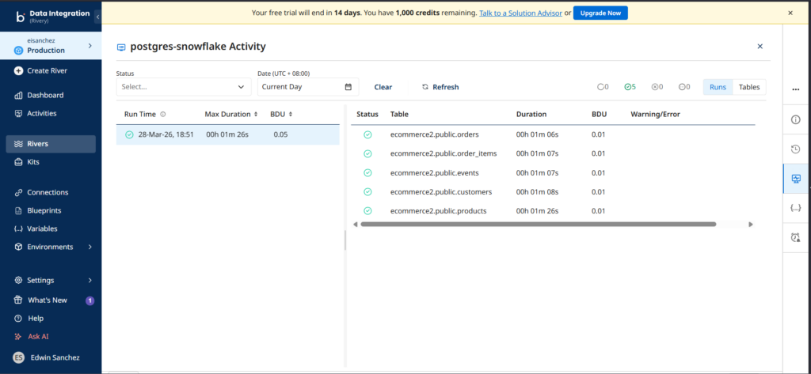Open the schedule clock icon in right rail
The image size is (811, 374).
(x=796, y=238)
